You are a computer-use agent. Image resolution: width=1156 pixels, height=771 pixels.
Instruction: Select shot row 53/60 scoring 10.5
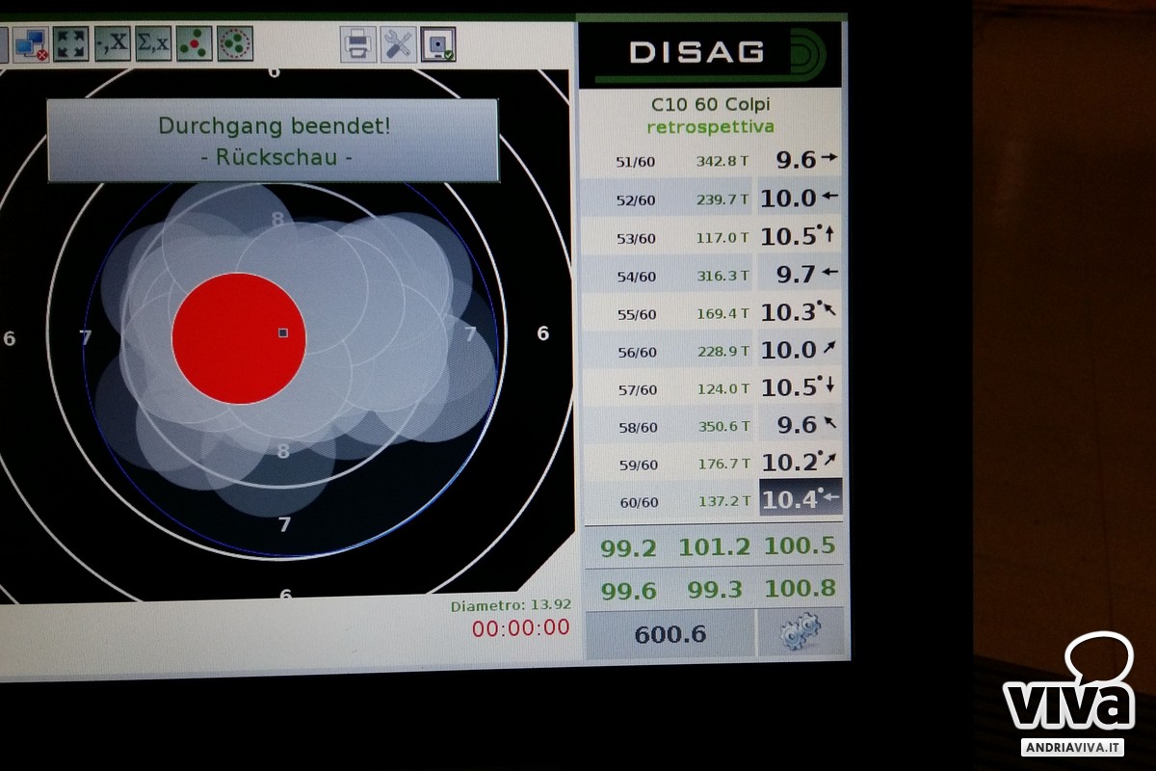(x=713, y=237)
